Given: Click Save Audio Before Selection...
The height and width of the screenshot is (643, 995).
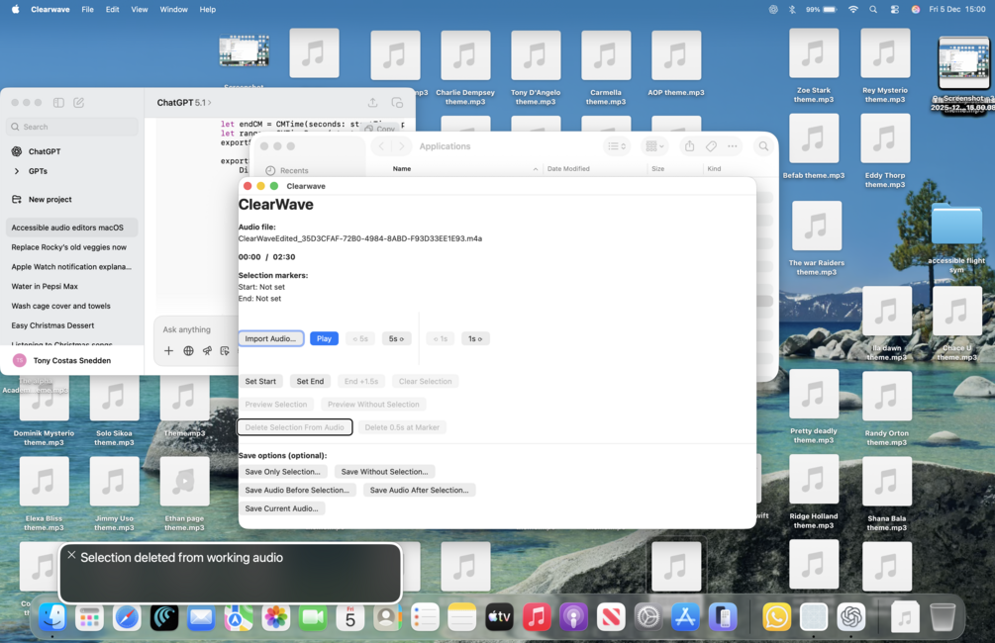Looking at the screenshot, I should pyautogui.click(x=298, y=491).
